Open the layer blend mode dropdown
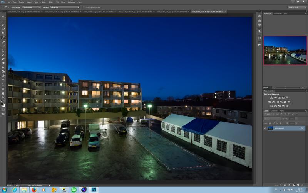The width and height of the screenshot is (308, 193). pos(272,119)
